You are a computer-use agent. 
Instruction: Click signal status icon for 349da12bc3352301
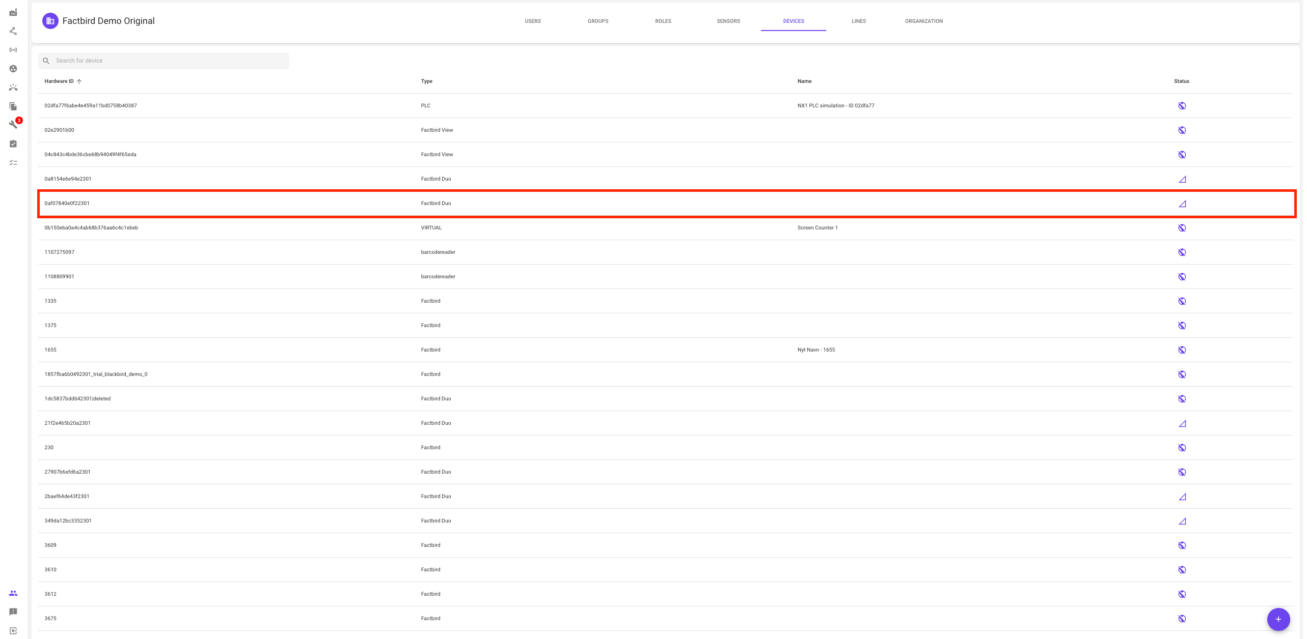coord(1182,521)
